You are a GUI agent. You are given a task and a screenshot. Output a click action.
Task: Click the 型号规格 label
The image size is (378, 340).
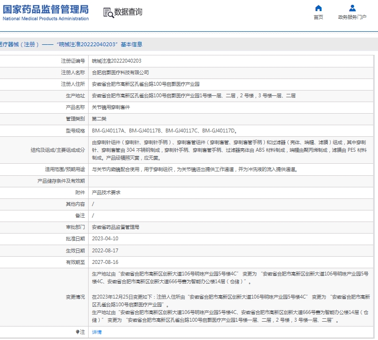(75, 131)
